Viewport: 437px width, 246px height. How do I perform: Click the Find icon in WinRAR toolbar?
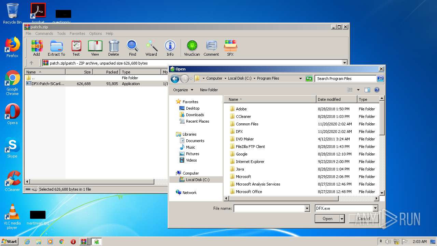132,48
